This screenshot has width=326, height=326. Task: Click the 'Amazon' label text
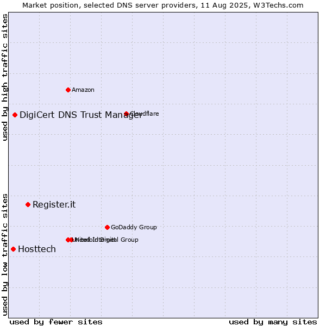point(83,90)
